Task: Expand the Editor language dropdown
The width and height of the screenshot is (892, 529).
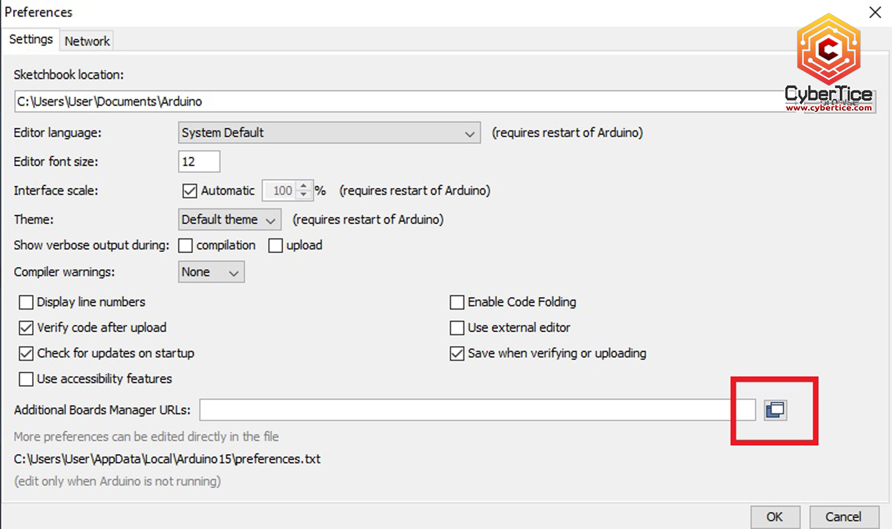Action: pos(329,133)
